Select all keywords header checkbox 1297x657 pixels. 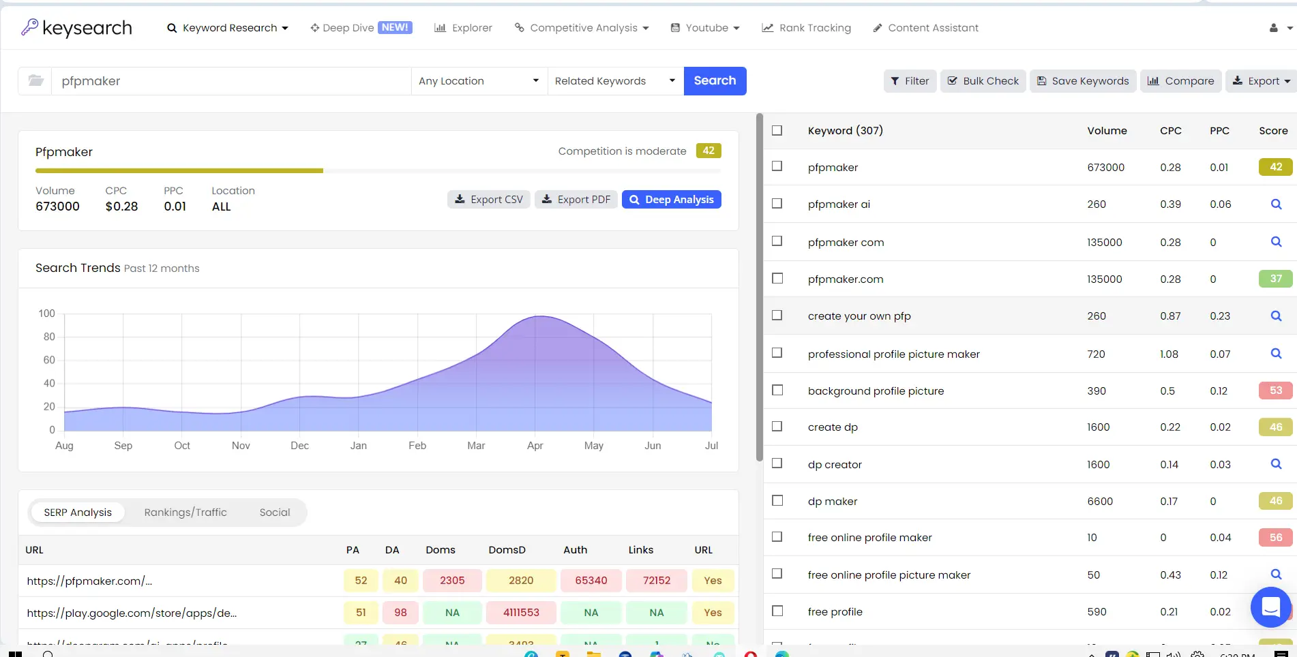click(x=777, y=130)
